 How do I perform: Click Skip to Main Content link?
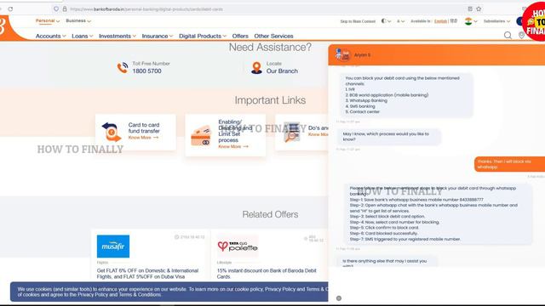358,21
